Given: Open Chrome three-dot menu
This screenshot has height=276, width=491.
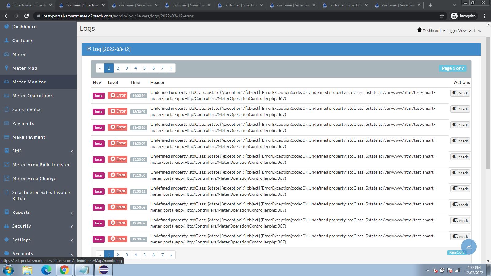Looking at the screenshot, I should (485, 16).
